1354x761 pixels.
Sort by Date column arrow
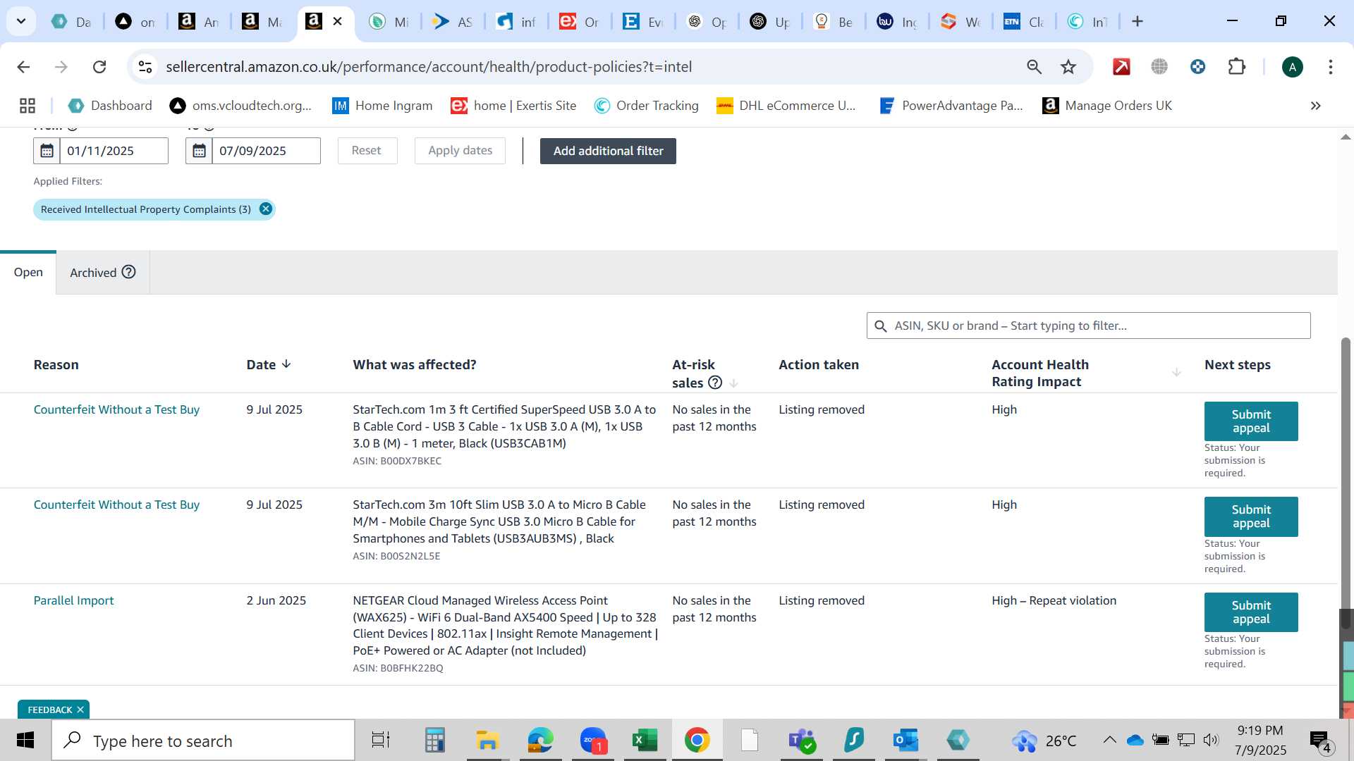tap(286, 364)
